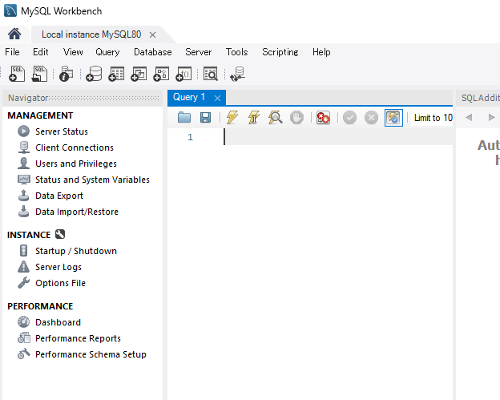500x400 pixels.
Task: Save script floppy disk icon
Action: (x=205, y=118)
